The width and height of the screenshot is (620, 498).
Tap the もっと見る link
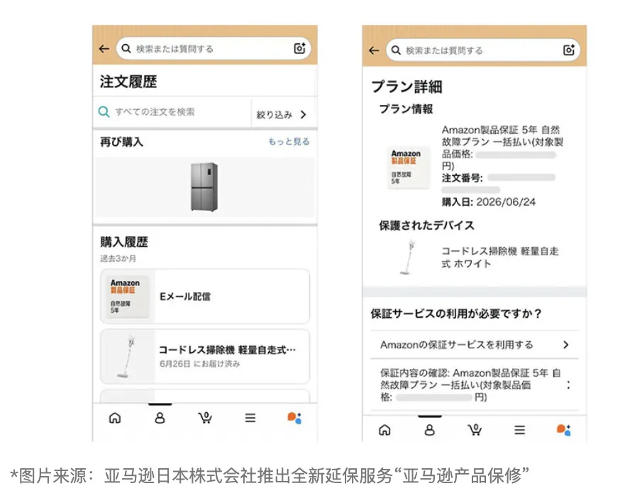289,141
